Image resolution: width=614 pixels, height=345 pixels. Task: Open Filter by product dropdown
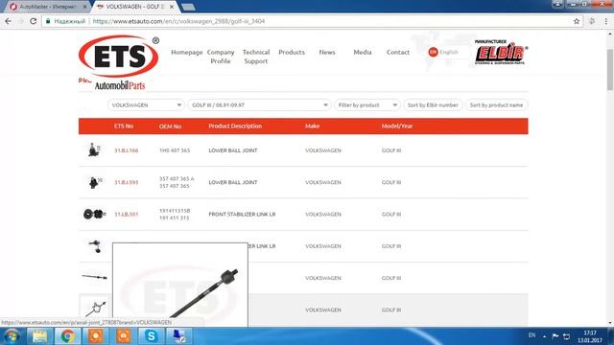[x=367, y=104]
